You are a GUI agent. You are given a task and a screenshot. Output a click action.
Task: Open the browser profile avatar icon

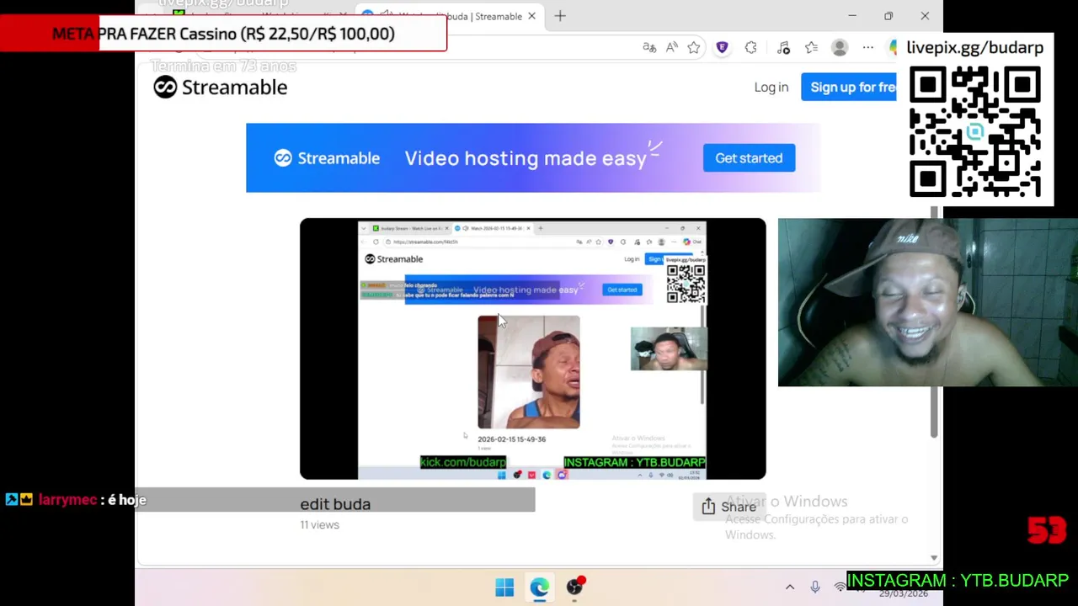coord(840,48)
